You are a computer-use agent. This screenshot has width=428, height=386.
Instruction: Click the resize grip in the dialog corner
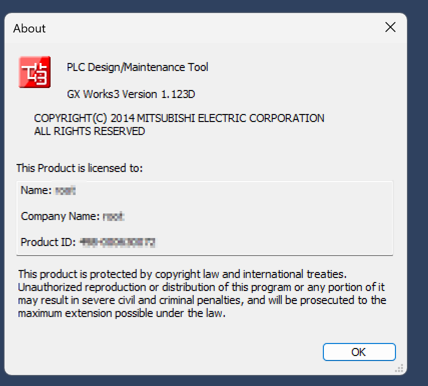398,369
